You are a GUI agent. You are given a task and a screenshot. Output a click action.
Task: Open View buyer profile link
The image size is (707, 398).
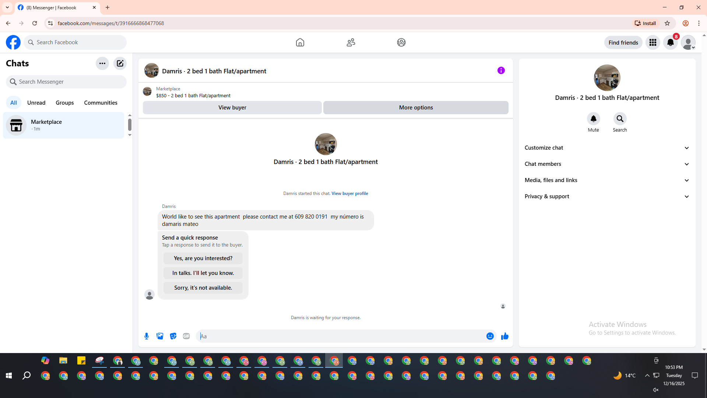[x=350, y=193]
